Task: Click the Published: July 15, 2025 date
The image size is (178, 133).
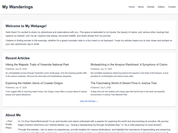Action: click(101, 69)
